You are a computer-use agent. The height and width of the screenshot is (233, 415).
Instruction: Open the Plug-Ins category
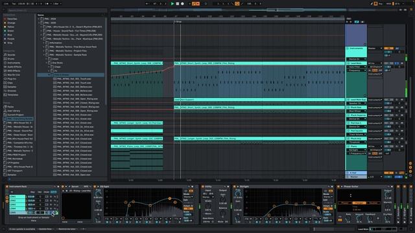click(x=12, y=79)
